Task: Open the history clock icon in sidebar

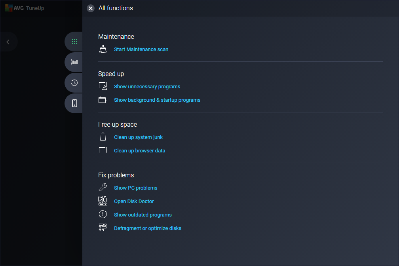Action: click(73, 82)
